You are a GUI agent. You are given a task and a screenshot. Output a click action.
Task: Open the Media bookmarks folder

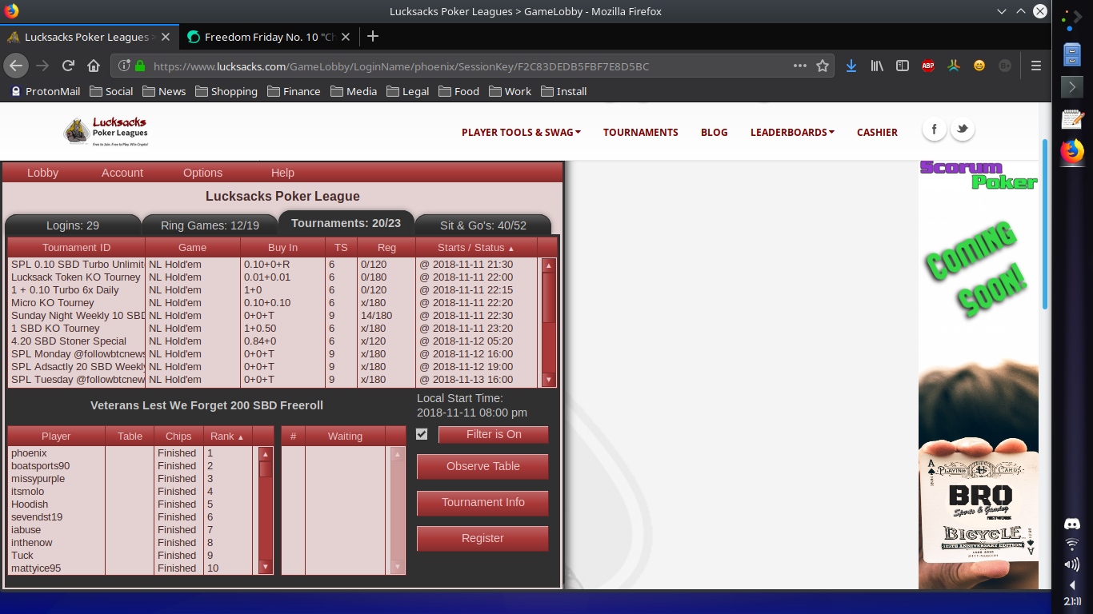(x=354, y=91)
